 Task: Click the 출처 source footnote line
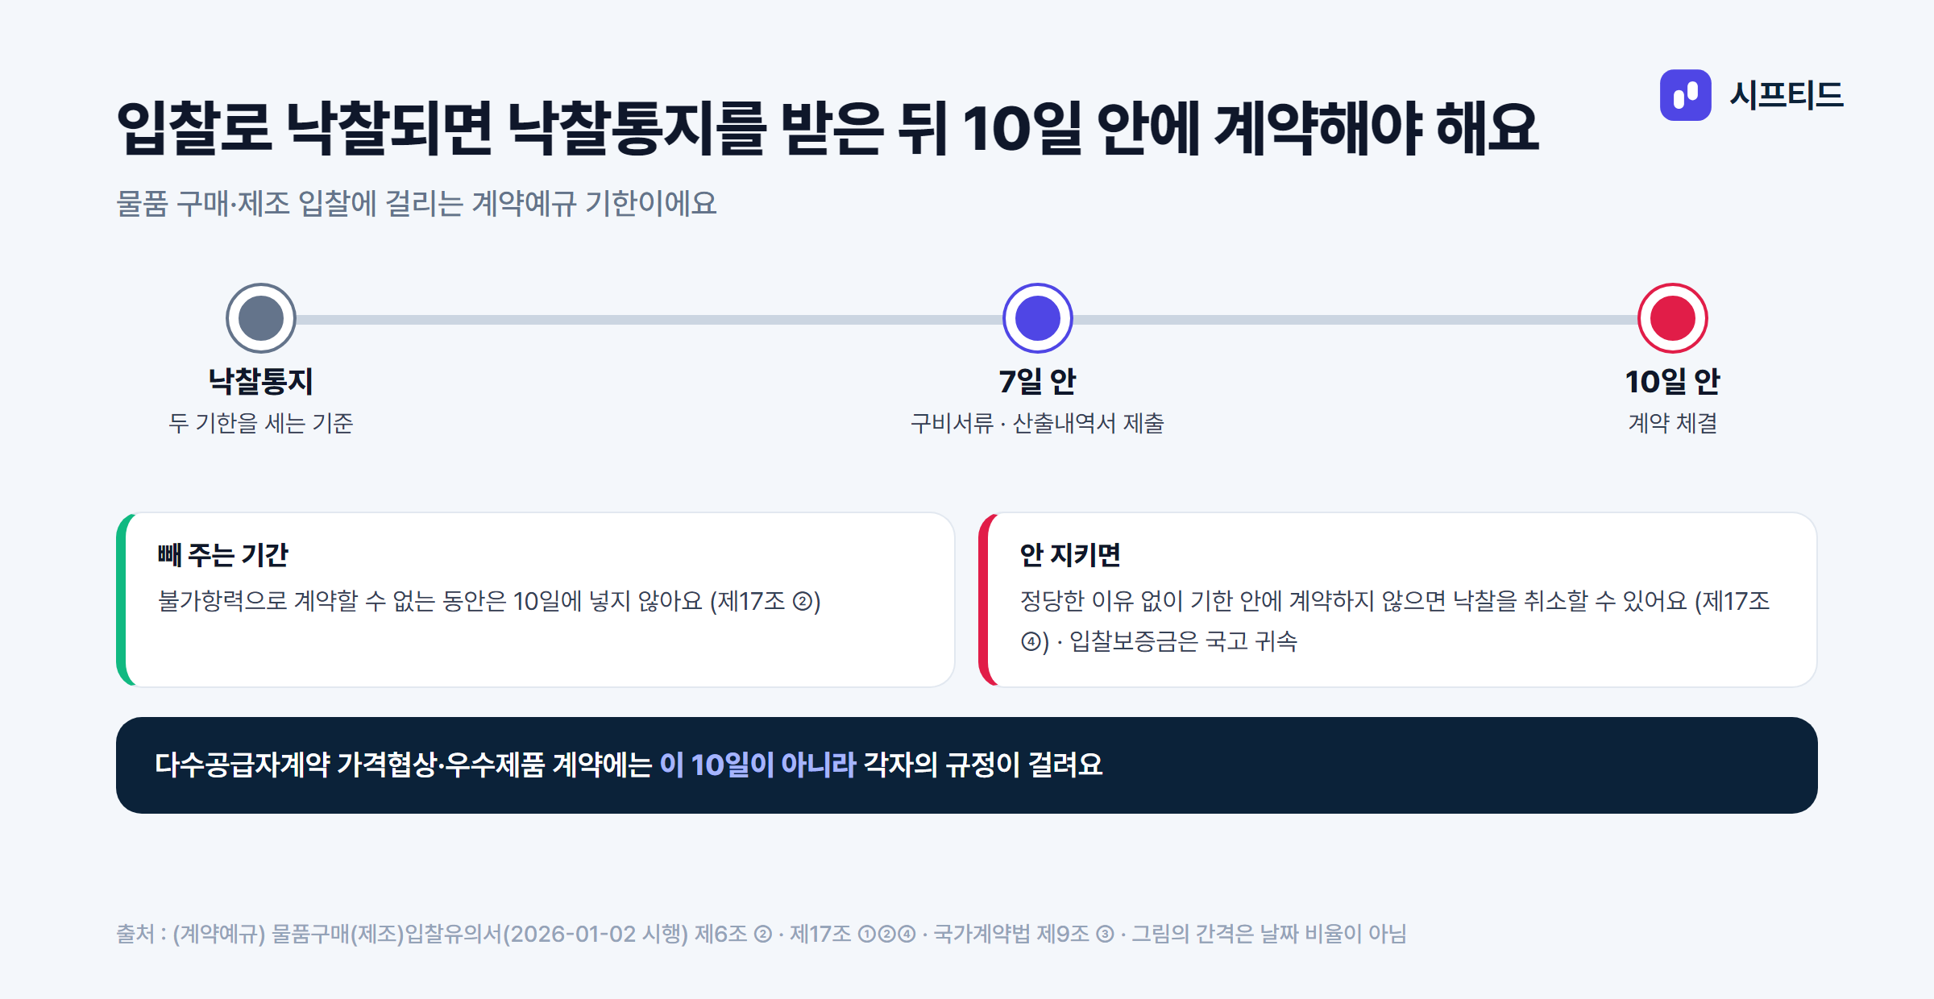(x=762, y=934)
